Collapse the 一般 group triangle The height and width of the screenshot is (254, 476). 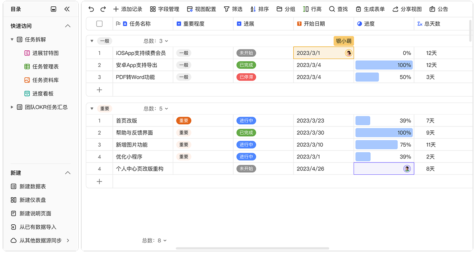tap(92, 41)
